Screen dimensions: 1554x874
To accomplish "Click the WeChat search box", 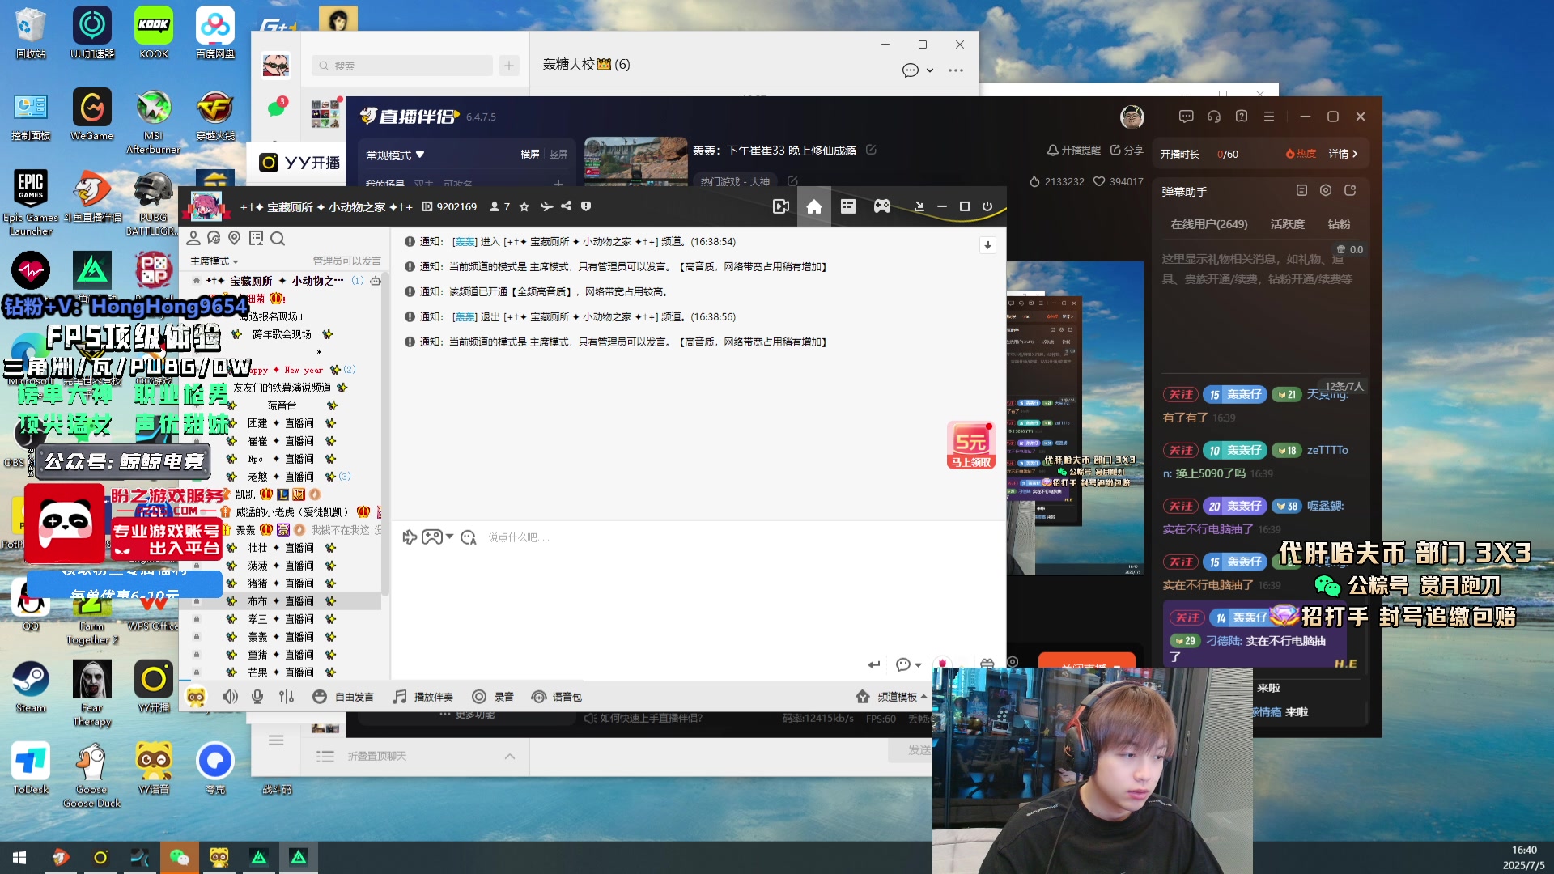I will tap(402, 66).
